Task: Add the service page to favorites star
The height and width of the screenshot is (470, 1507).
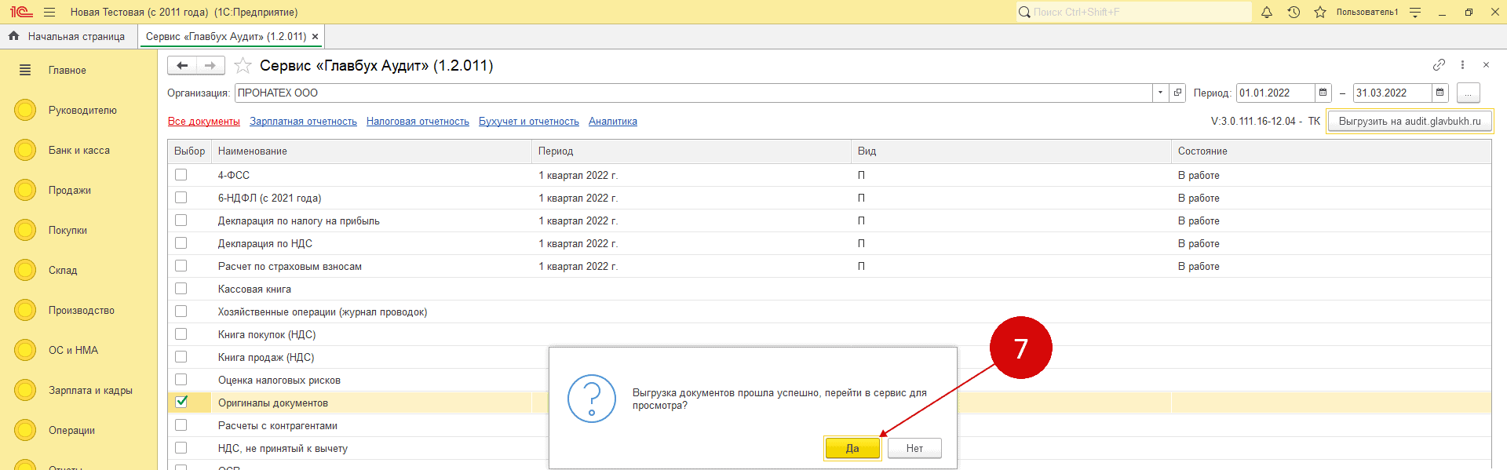Action: click(x=243, y=66)
